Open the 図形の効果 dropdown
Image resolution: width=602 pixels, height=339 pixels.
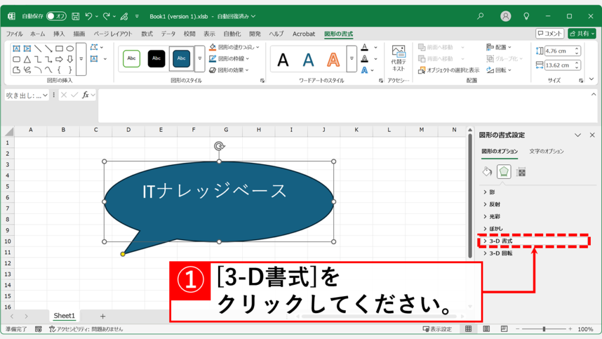pyautogui.click(x=233, y=70)
